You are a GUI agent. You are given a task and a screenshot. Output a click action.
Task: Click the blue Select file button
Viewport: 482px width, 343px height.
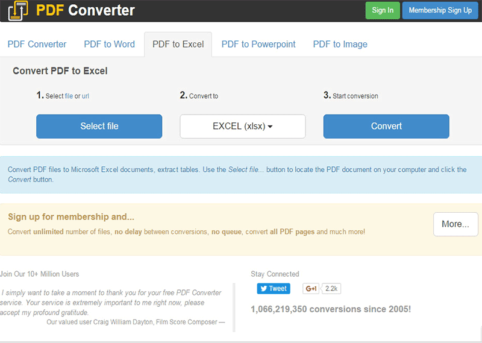click(x=99, y=126)
